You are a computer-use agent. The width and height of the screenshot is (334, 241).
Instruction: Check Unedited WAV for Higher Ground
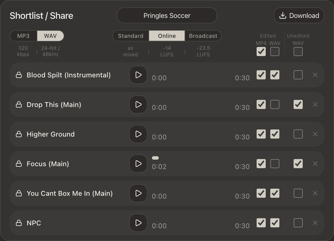(298, 134)
